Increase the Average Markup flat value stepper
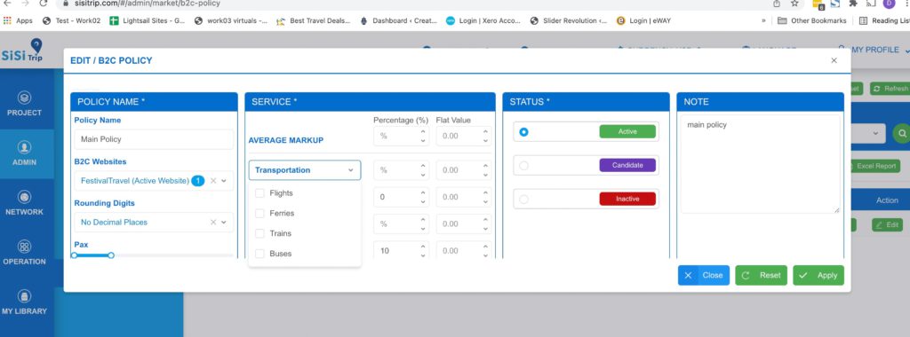 coord(485,132)
